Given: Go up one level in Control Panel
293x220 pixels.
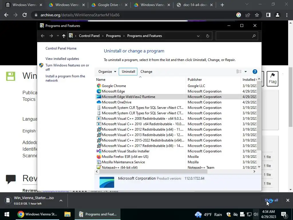Looking at the screenshot, I should (x=64, y=36).
